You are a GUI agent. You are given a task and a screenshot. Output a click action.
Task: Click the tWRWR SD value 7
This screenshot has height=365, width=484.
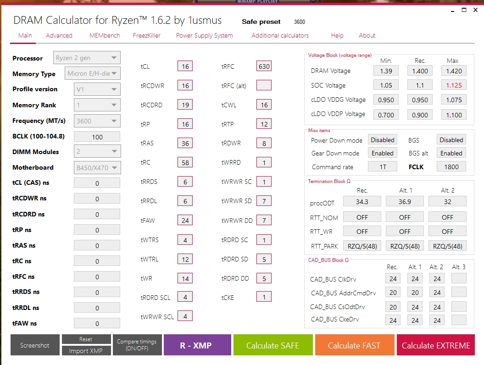[264, 201]
